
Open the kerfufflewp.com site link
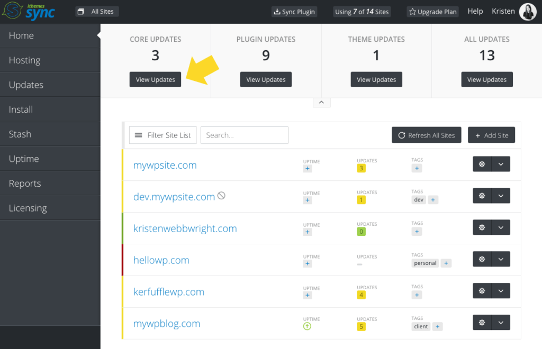pyautogui.click(x=169, y=291)
